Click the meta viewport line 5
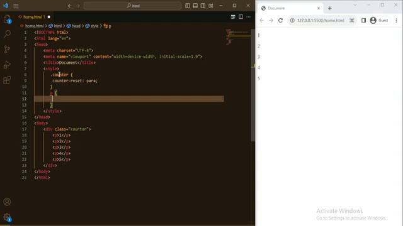Image resolution: width=403 pixels, height=226 pixels. (x=123, y=56)
